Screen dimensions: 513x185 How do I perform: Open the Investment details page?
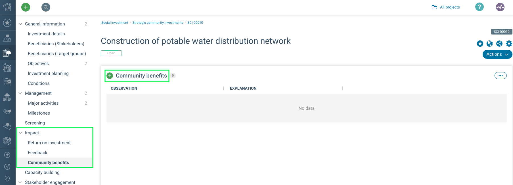(46, 34)
